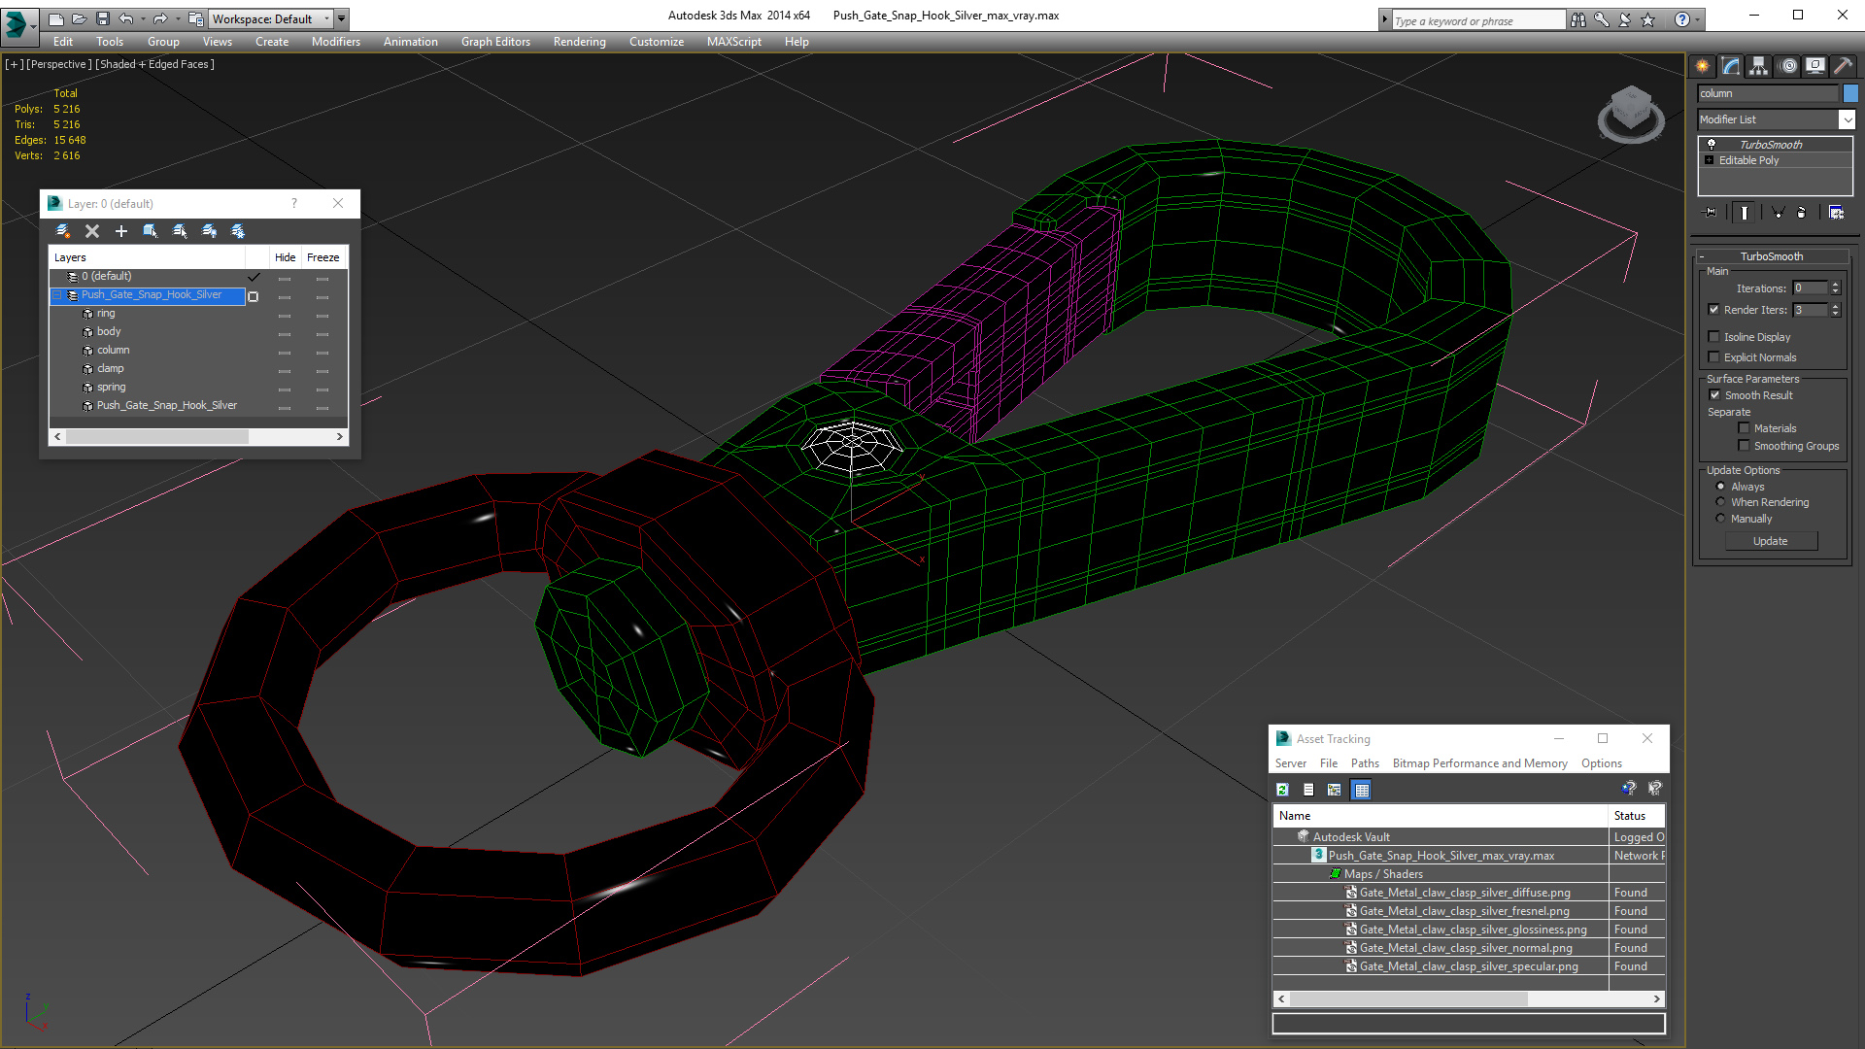Select the spring object in layer list
Image resolution: width=1865 pixels, height=1049 pixels.
[111, 387]
